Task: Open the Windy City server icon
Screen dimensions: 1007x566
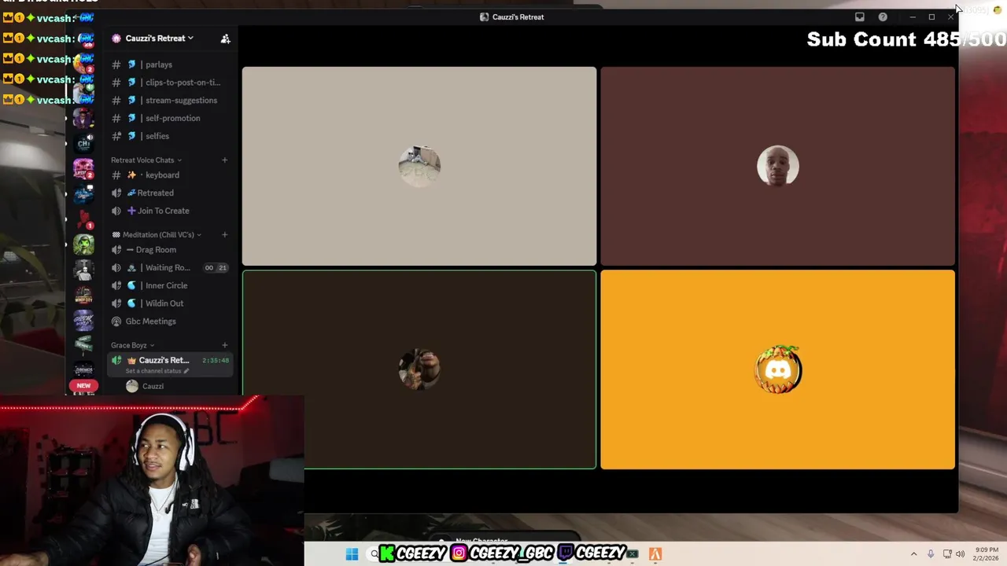Action: (83, 295)
